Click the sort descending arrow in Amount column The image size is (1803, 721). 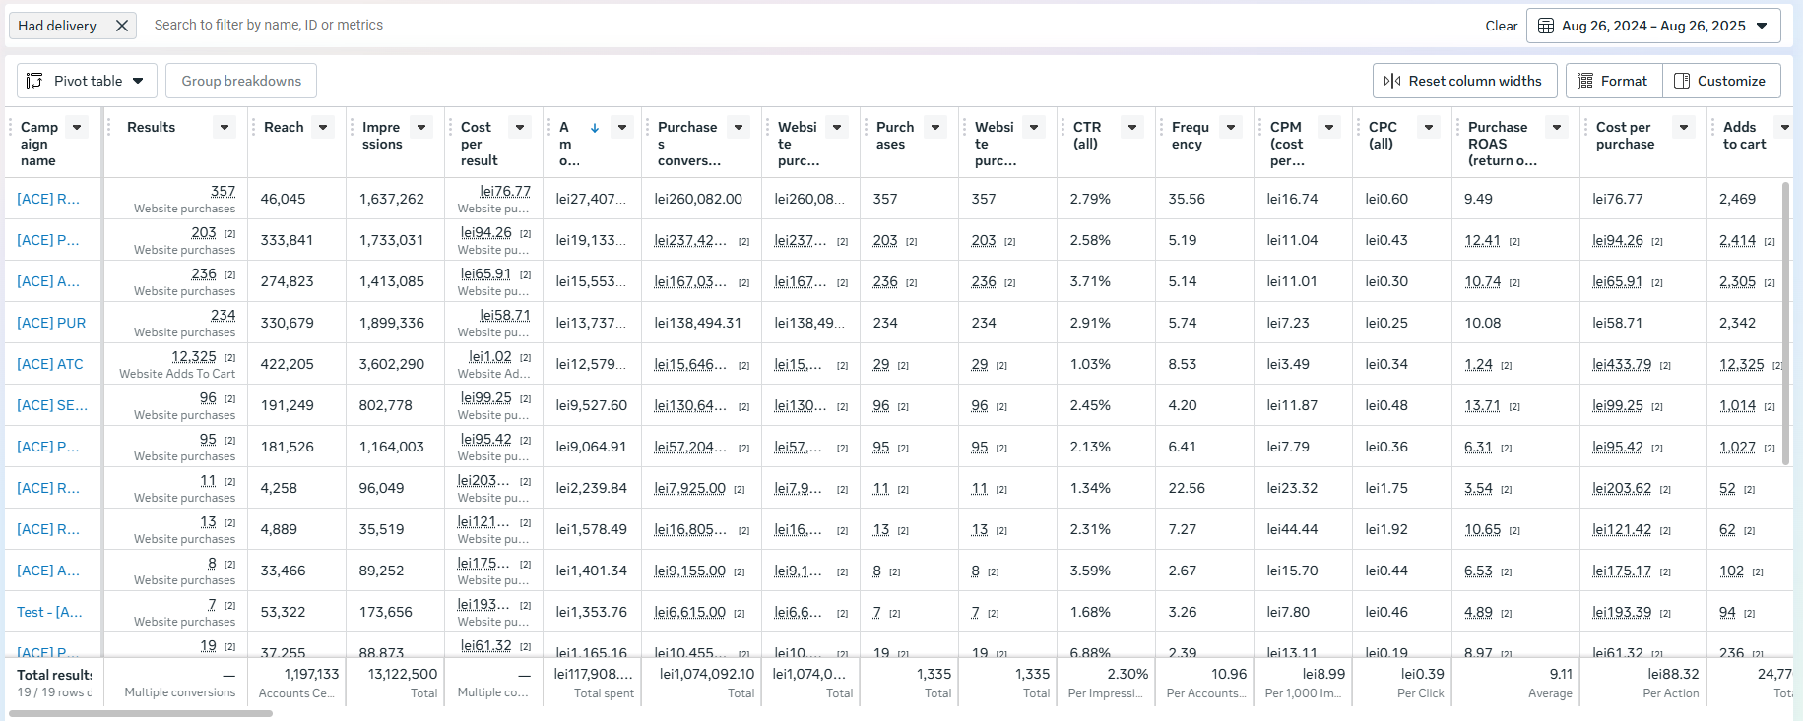coord(595,128)
